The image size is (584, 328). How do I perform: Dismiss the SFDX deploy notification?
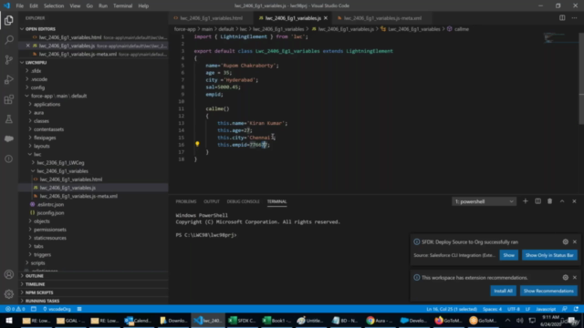575,241
